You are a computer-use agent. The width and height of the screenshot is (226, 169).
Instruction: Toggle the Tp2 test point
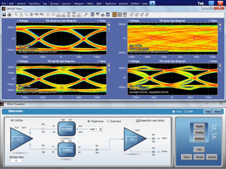(x=43, y=149)
